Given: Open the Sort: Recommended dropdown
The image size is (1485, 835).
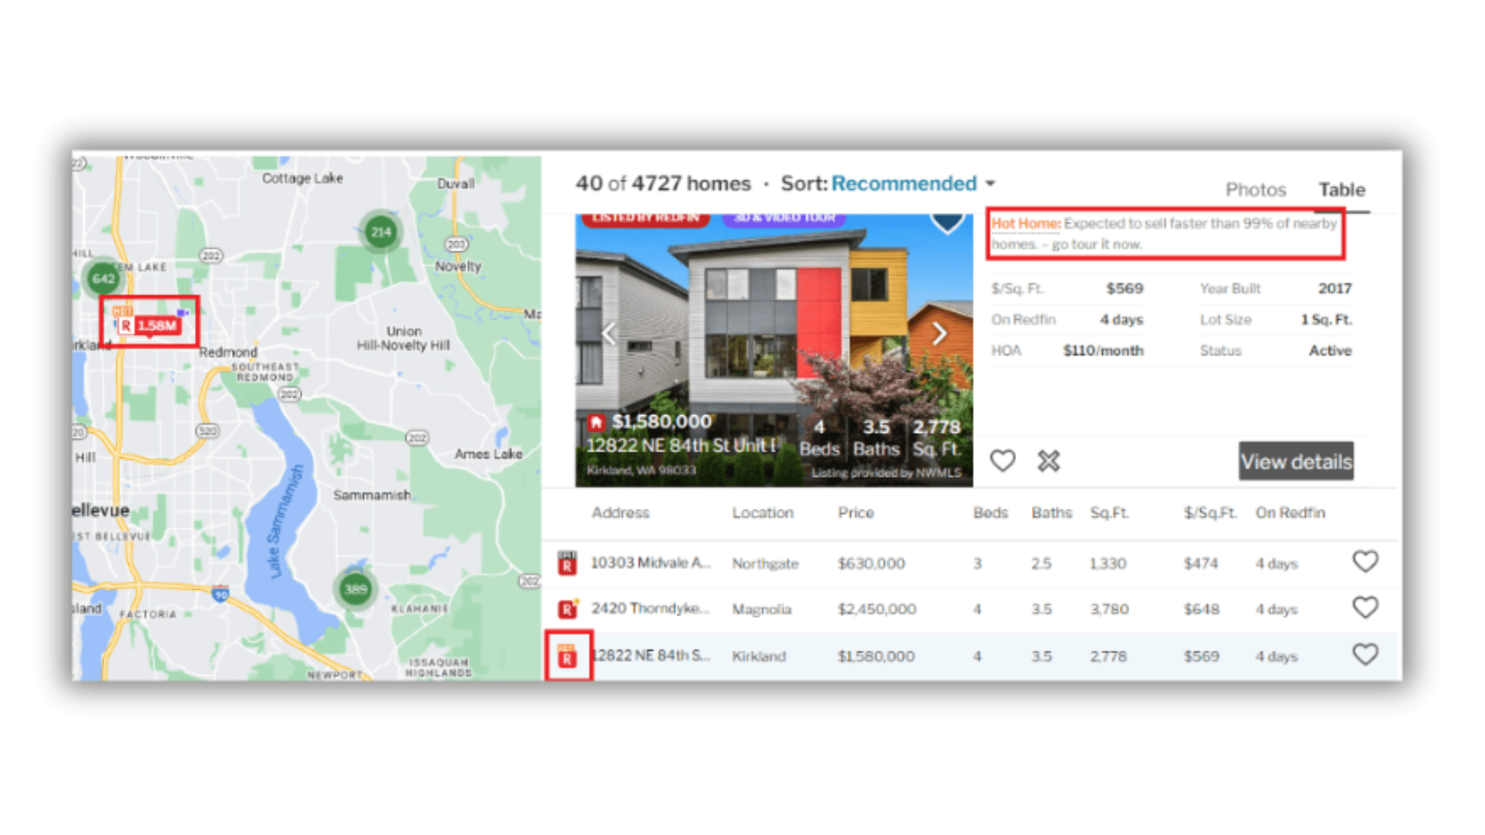Looking at the screenshot, I should pos(903,183).
